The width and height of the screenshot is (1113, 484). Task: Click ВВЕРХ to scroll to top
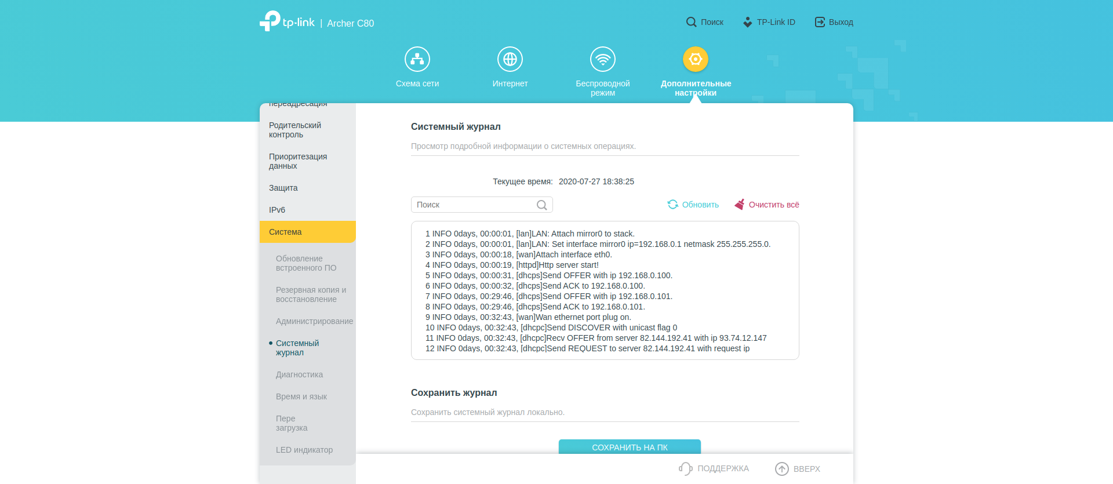click(798, 468)
